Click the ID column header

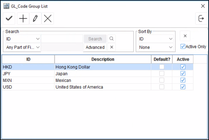[x=28, y=59]
